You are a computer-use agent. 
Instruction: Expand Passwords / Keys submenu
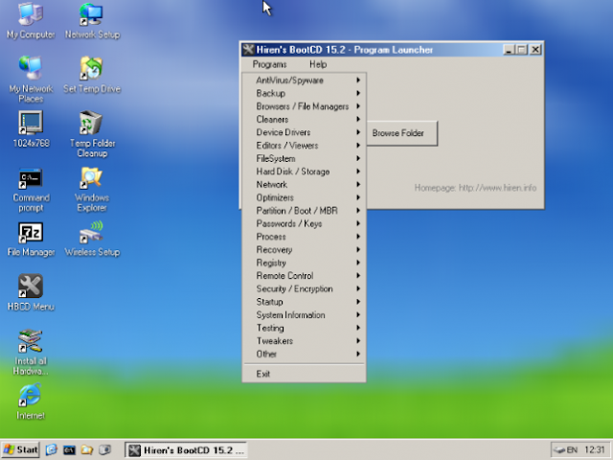[305, 223]
